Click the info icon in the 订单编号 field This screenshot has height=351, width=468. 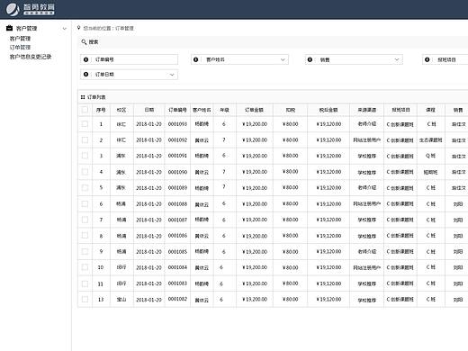pyautogui.click(x=85, y=59)
